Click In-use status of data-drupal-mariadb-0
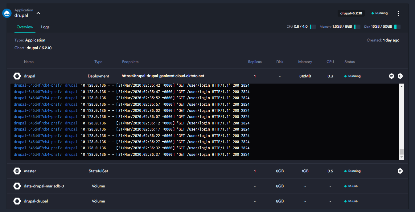This screenshot has width=415, height=212. click(351, 186)
